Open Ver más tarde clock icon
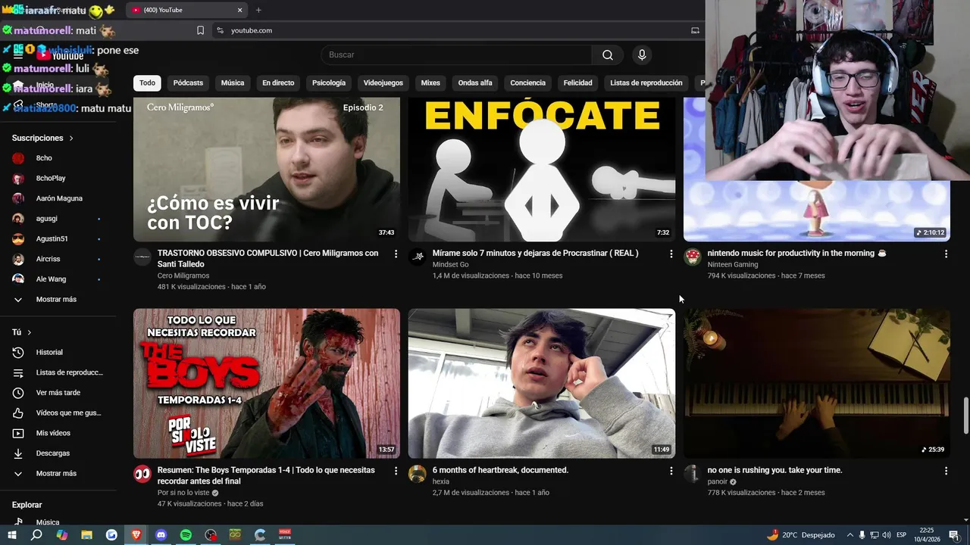 click(x=18, y=393)
